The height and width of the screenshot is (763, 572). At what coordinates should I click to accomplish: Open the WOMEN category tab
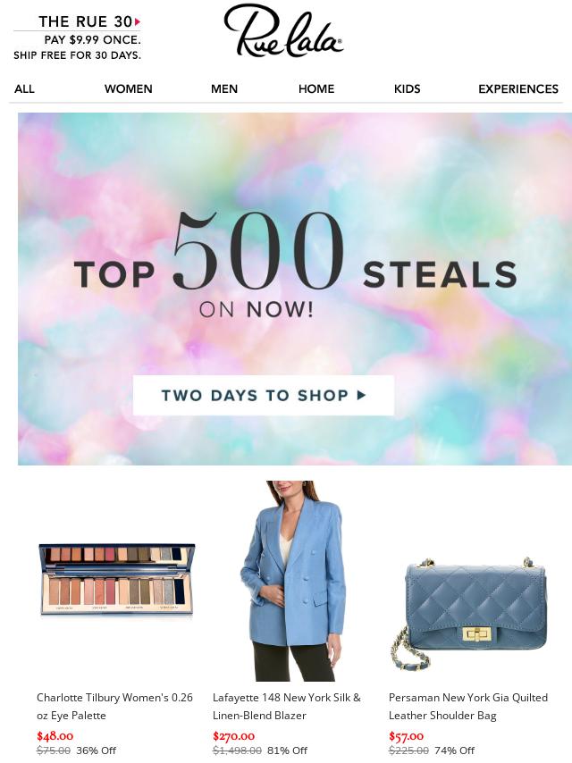click(129, 89)
